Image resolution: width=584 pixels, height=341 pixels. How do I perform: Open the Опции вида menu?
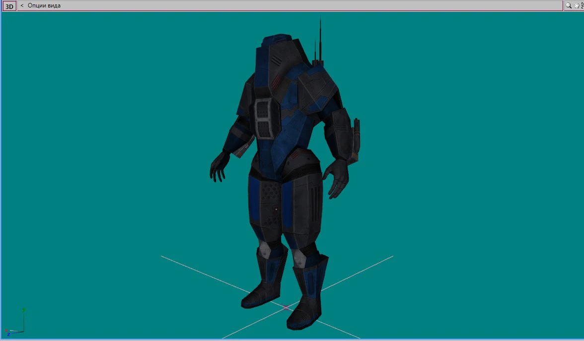pyautogui.click(x=44, y=5)
